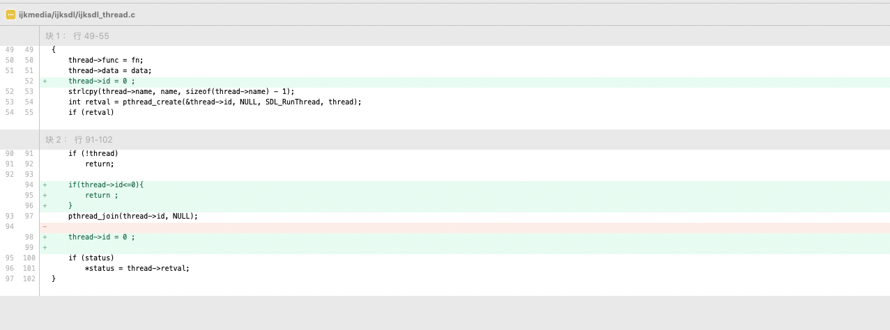Screen dimensions: 890x330
Task: Click new line number 100 in the gutter
Action: (29, 258)
